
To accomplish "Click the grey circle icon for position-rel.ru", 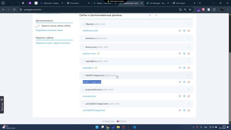I will pos(180,53).
